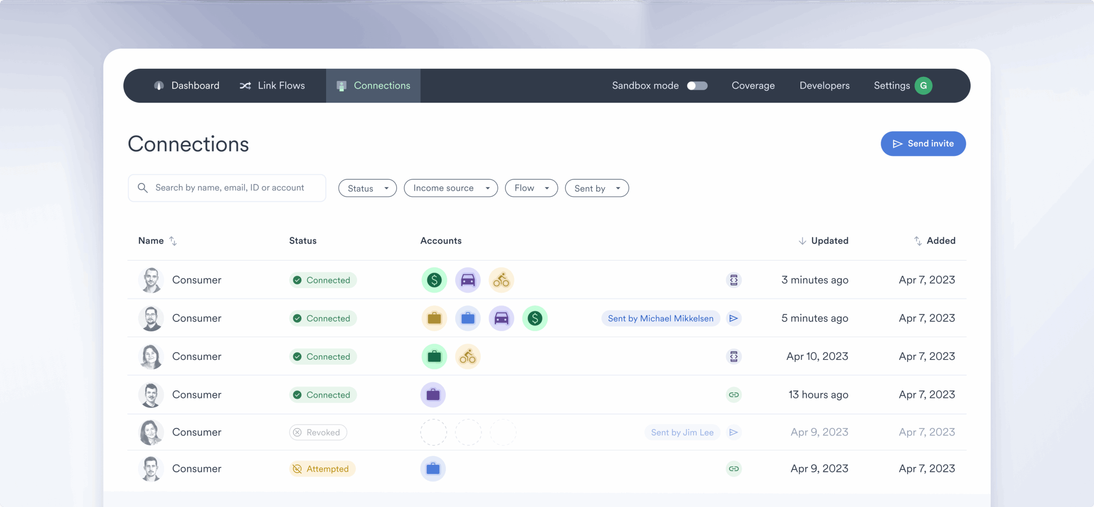Click the Accounts column header
1094x507 pixels.
441,241
